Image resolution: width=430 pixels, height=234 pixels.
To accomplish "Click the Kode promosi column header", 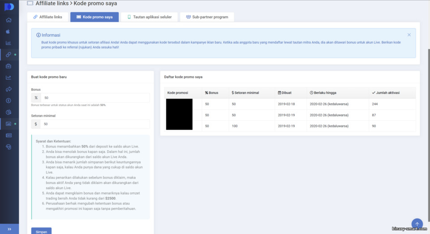I will [x=178, y=93].
